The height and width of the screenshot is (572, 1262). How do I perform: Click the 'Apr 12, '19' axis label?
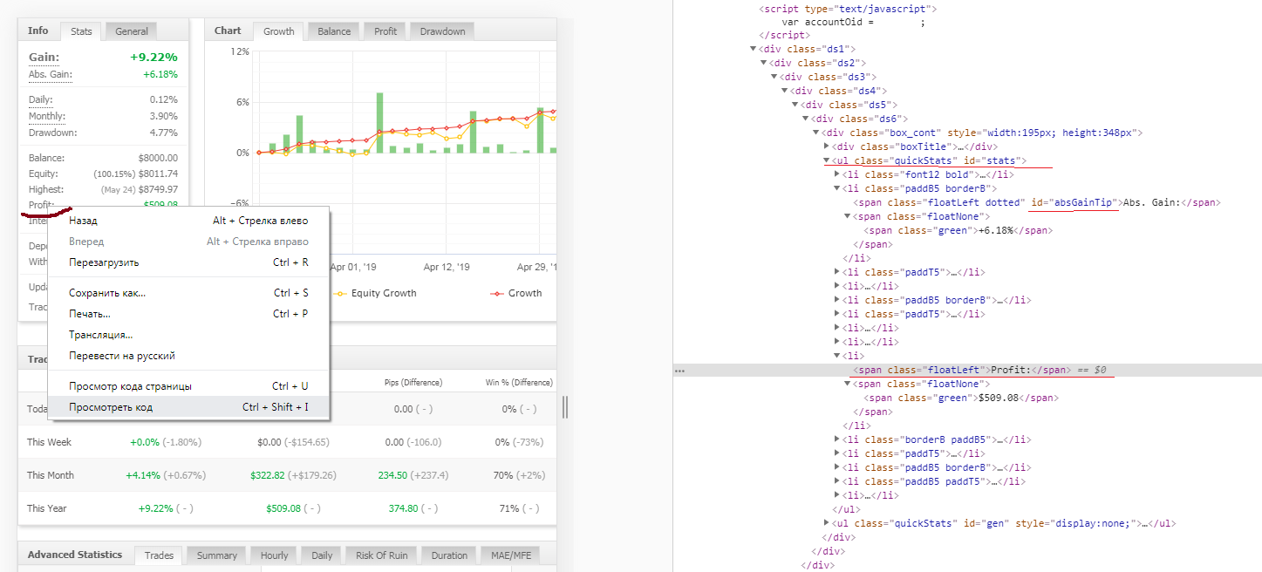coord(447,267)
